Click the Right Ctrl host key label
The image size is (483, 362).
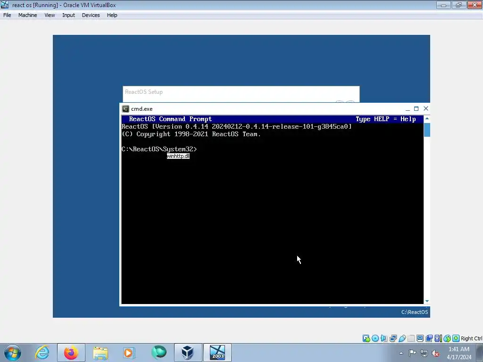pyautogui.click(x=471, y=338)
